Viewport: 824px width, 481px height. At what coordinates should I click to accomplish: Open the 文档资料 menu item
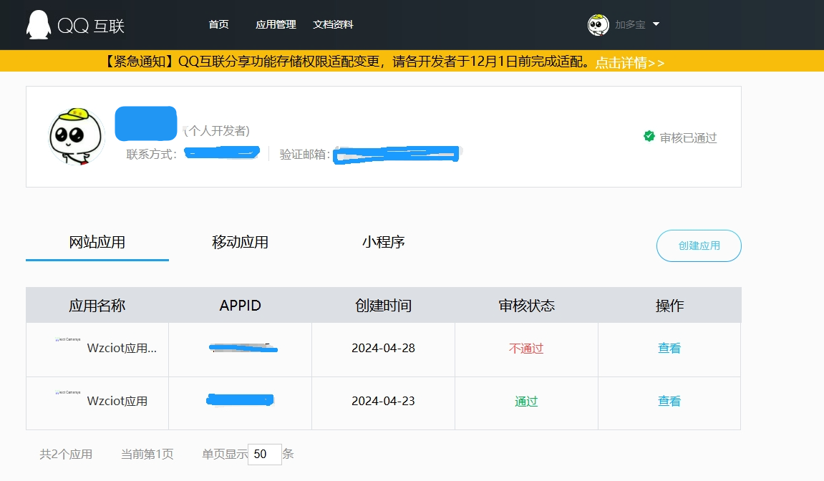click(333, 24)
